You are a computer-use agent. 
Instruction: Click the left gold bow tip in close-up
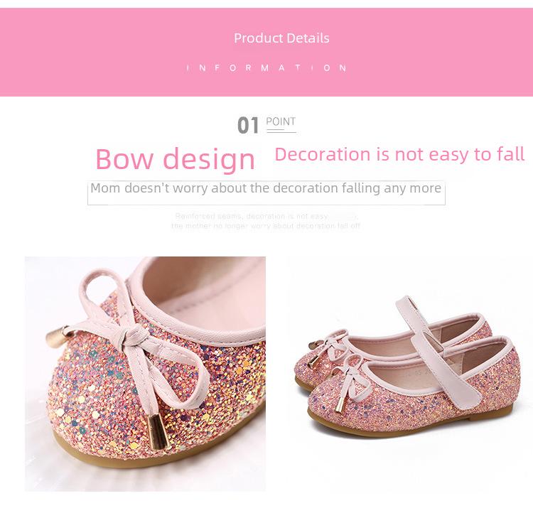tap(58, 336)
